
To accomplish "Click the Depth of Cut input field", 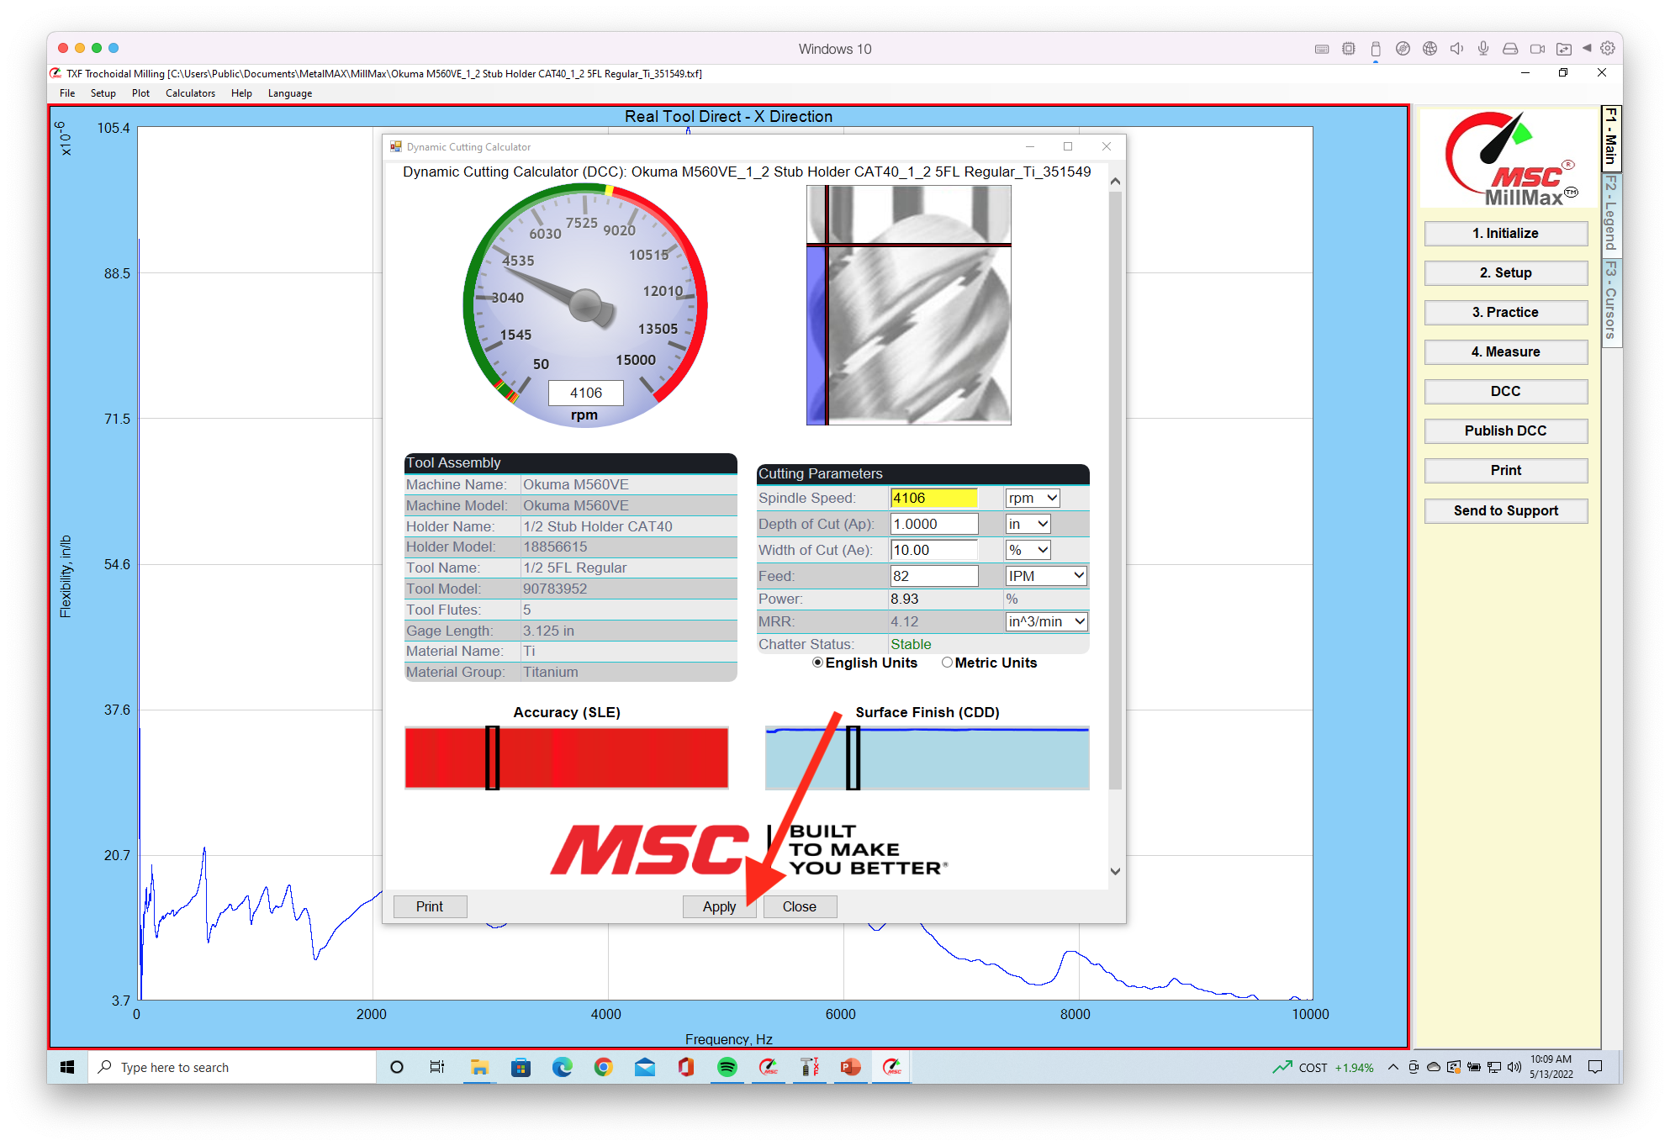I will pos(934,524).
